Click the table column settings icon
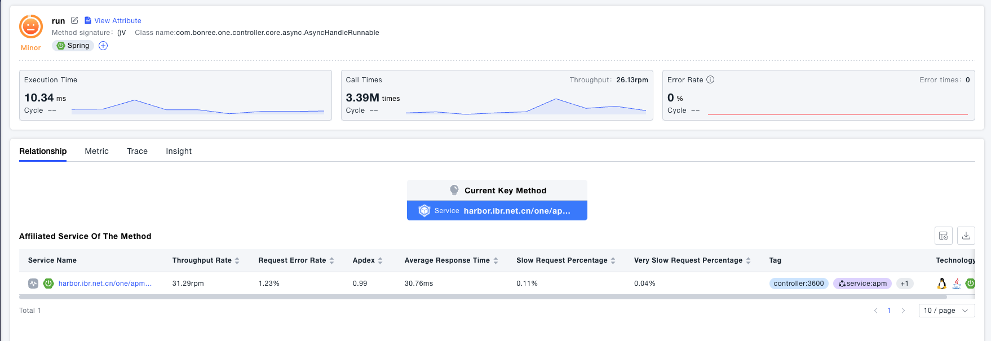The height and width of the screenshot is (341, 991). (x=943, y=236)
